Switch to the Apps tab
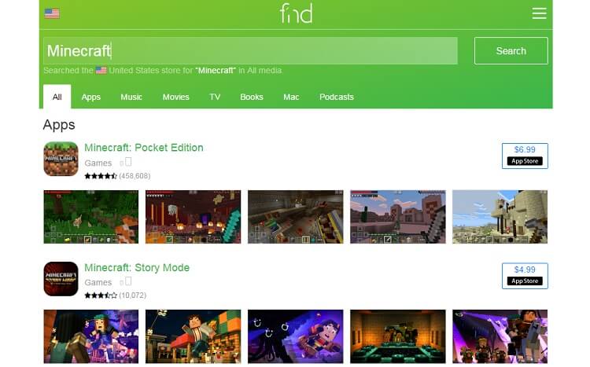590x367 pixels. click(91, 97)
